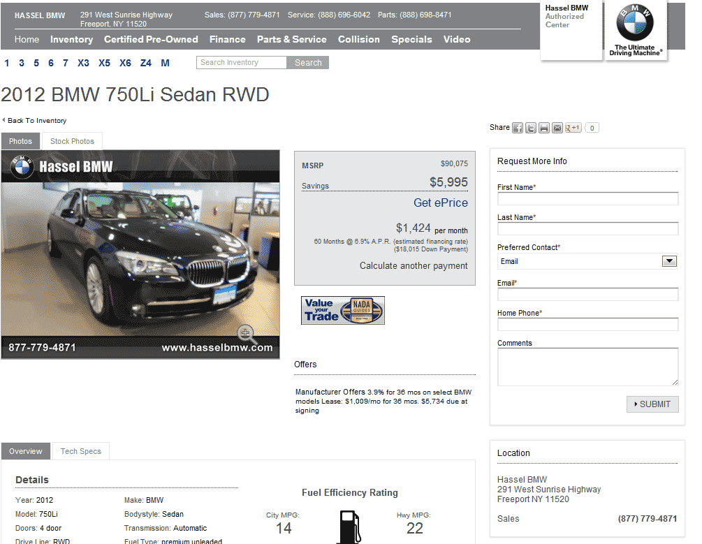The height and width of the screenshot is (544, 702).
Task: Switch to the Tech Specs tab
Action: coord(81,451)
